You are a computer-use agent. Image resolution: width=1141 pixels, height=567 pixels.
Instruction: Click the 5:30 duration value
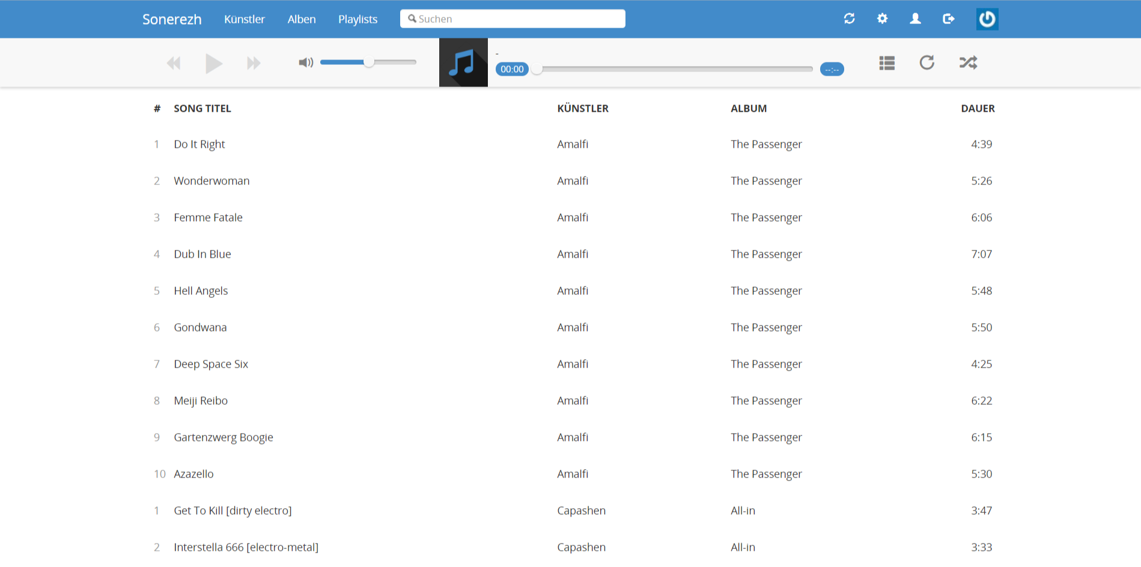pyautogui.click(x=981, y=474)
